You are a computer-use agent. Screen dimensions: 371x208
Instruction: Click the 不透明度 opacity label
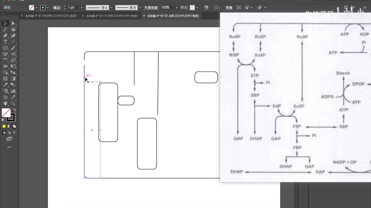[x=151, y=8]
